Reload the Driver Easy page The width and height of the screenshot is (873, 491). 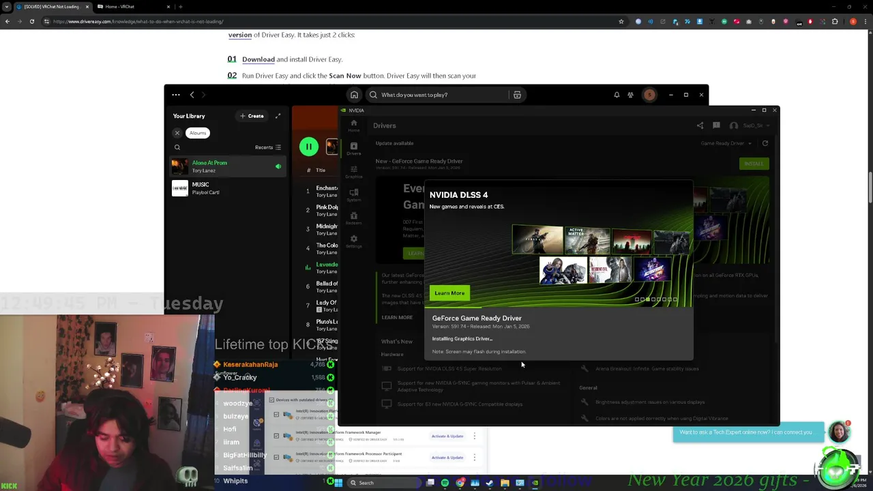[x=32, y=21]
